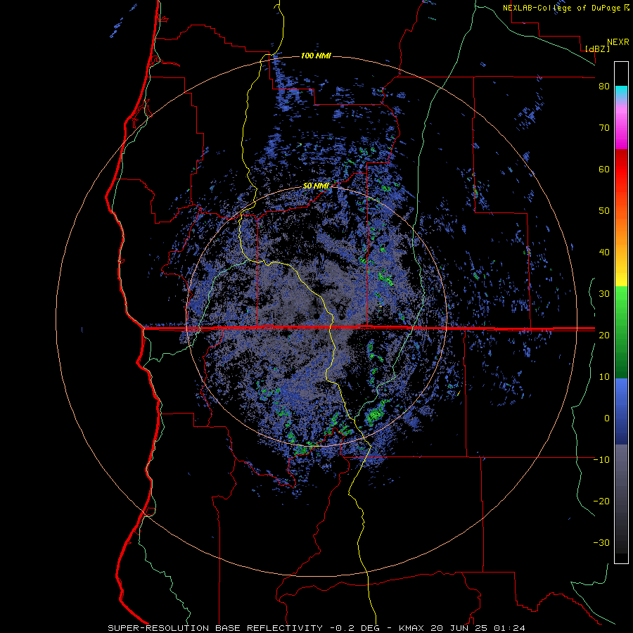The width and height of the screenshot is (633, 633).
Task: Click the -20 value on the dBZ scale
Action: tap(601, 501)
